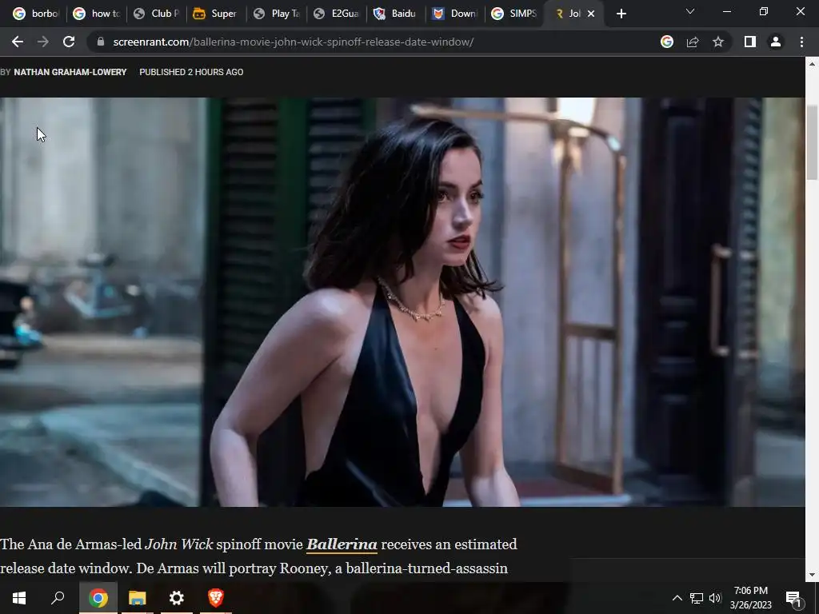
Task: Switch to the 'how to' tab
Action: [97, 14]
